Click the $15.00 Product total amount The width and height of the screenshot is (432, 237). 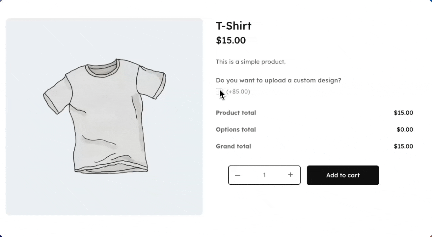[403, 113]
